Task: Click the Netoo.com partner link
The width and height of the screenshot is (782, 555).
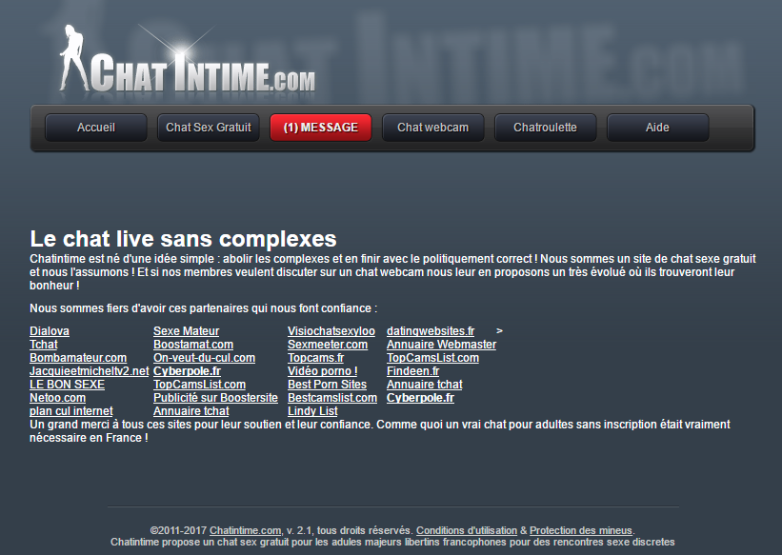Action: tap(57, 398)
